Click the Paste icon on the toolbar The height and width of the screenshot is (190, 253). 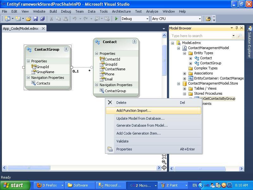click(66, 19)
